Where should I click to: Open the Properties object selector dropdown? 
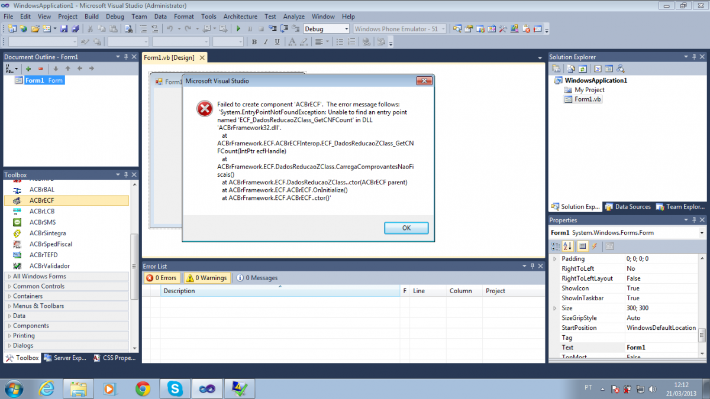click(x=702, y=233)
